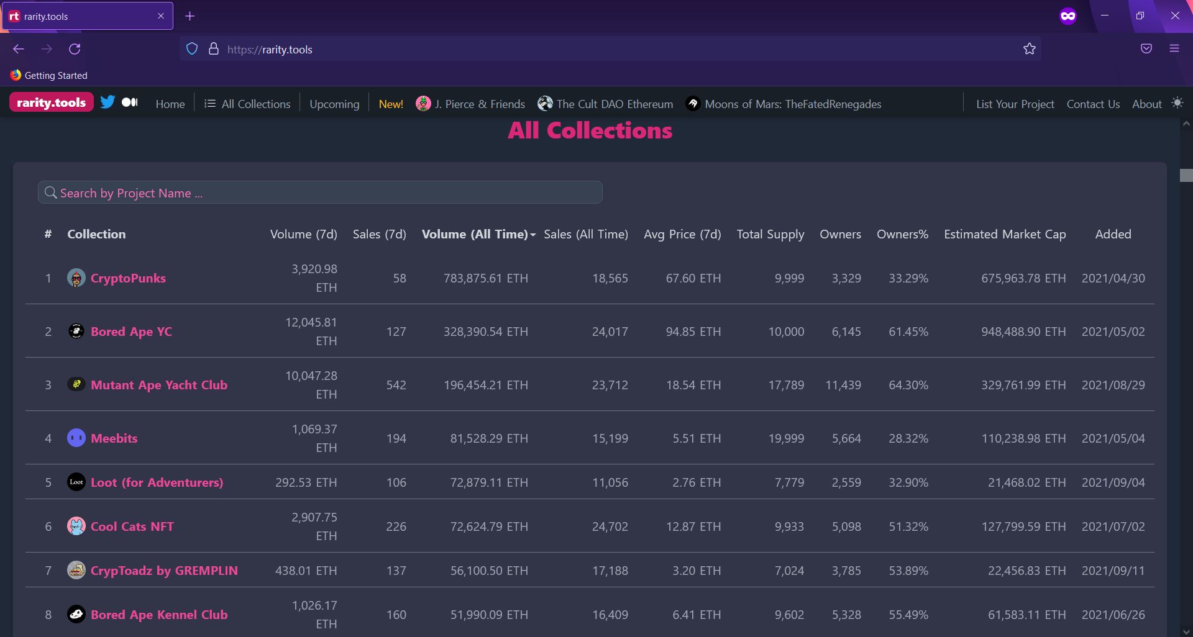The width and height of the screenshot is (1193, 637).
Task: Click the Cool Cats NFT avatar icon
Action: (76, 526)
